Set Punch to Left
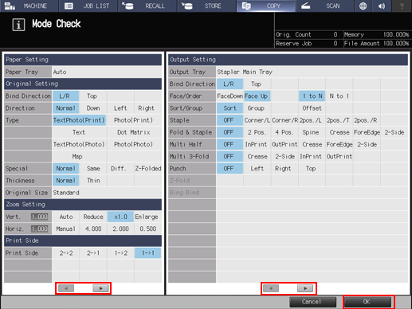Viewport: 412px width, 309px height. click(x=257, y=169)
